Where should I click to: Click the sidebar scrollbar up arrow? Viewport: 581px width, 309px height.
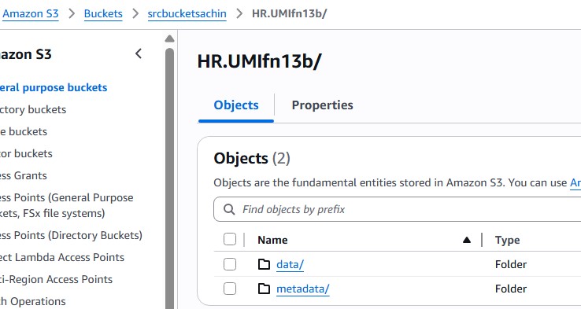pos(170,39)
